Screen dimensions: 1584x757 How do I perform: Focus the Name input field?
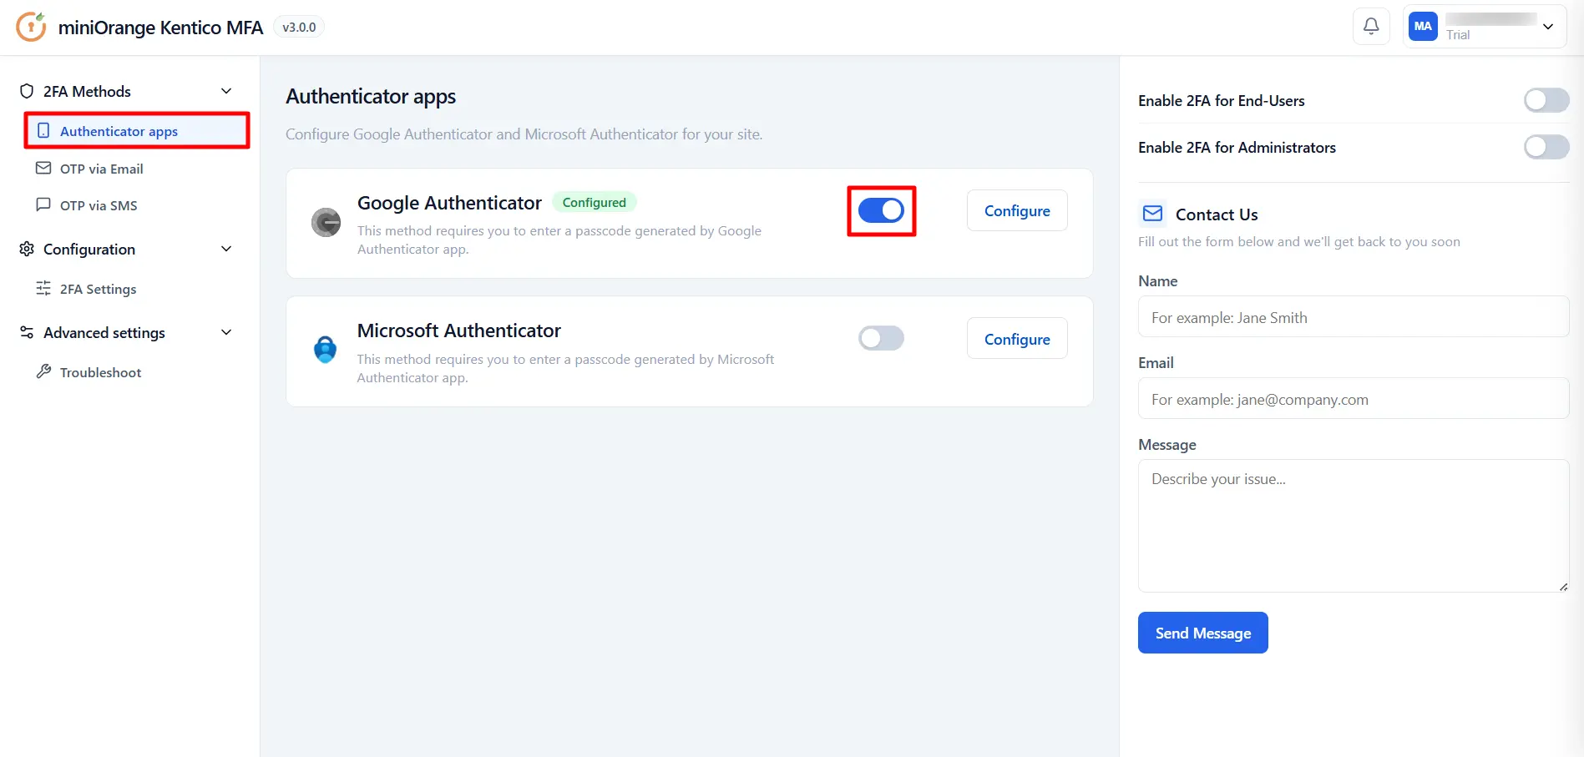pyautogui.click(x=1354, y=317)
